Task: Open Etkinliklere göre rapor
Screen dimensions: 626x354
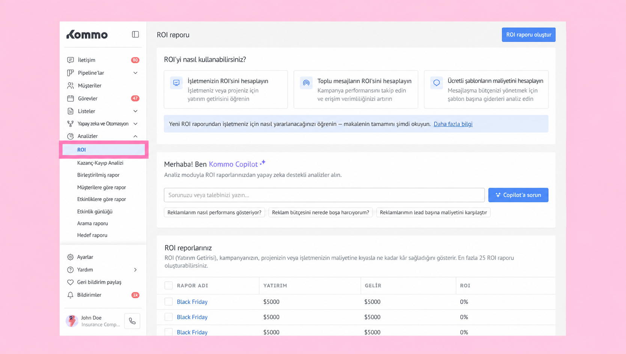Action: pyautogui.click(x=101, y=199)
